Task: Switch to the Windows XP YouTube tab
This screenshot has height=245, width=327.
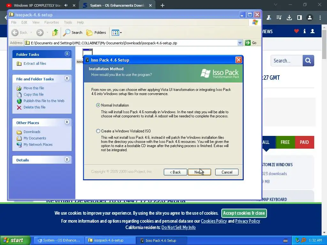Action: click(37, 5)
